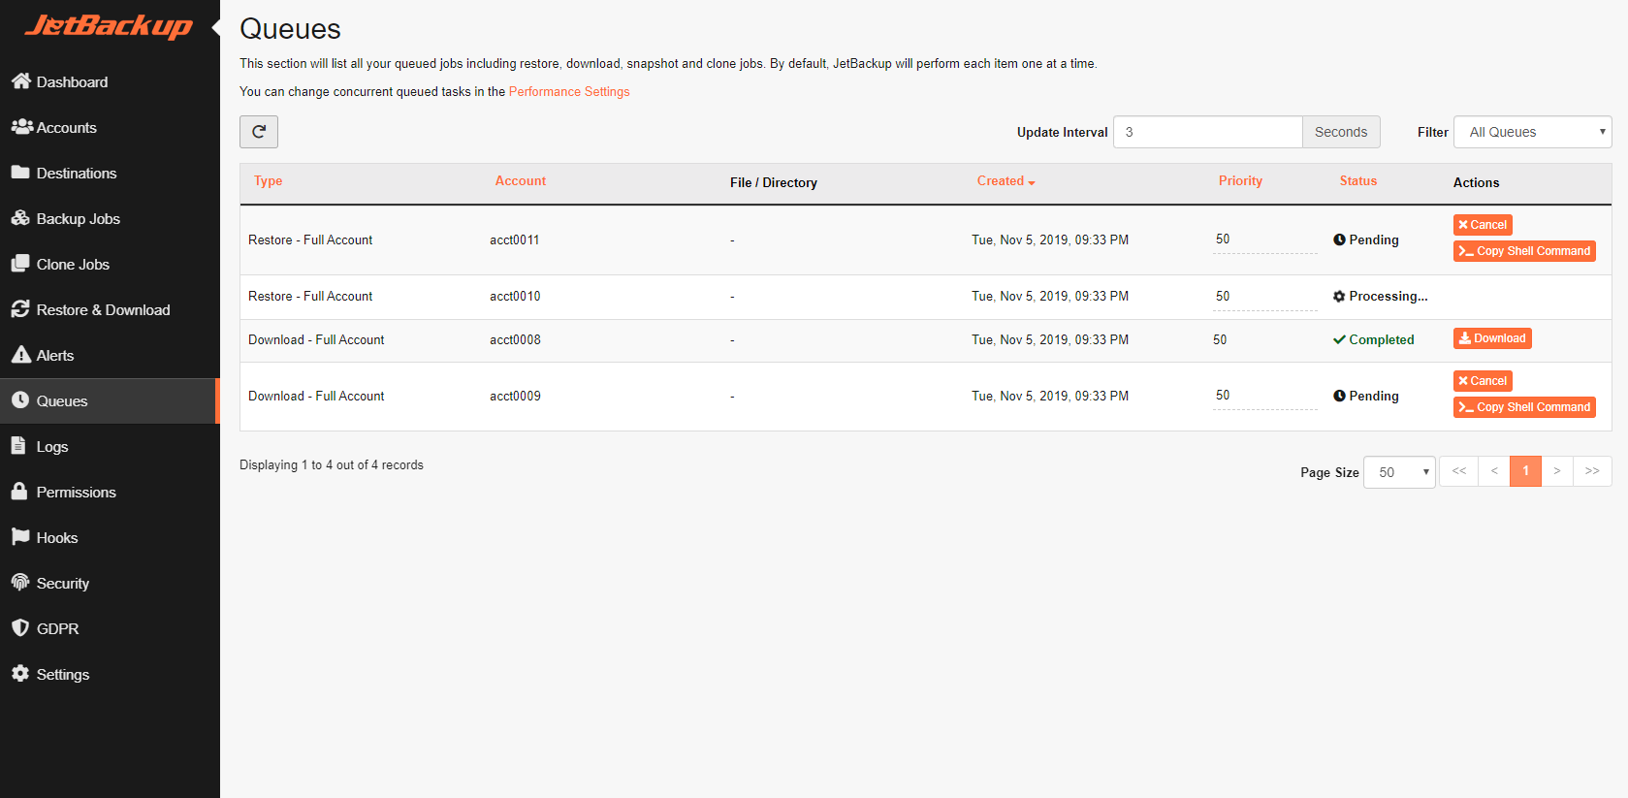
Task: Click the Alerts warning triangle icon
Action: (x=20, y=355)
